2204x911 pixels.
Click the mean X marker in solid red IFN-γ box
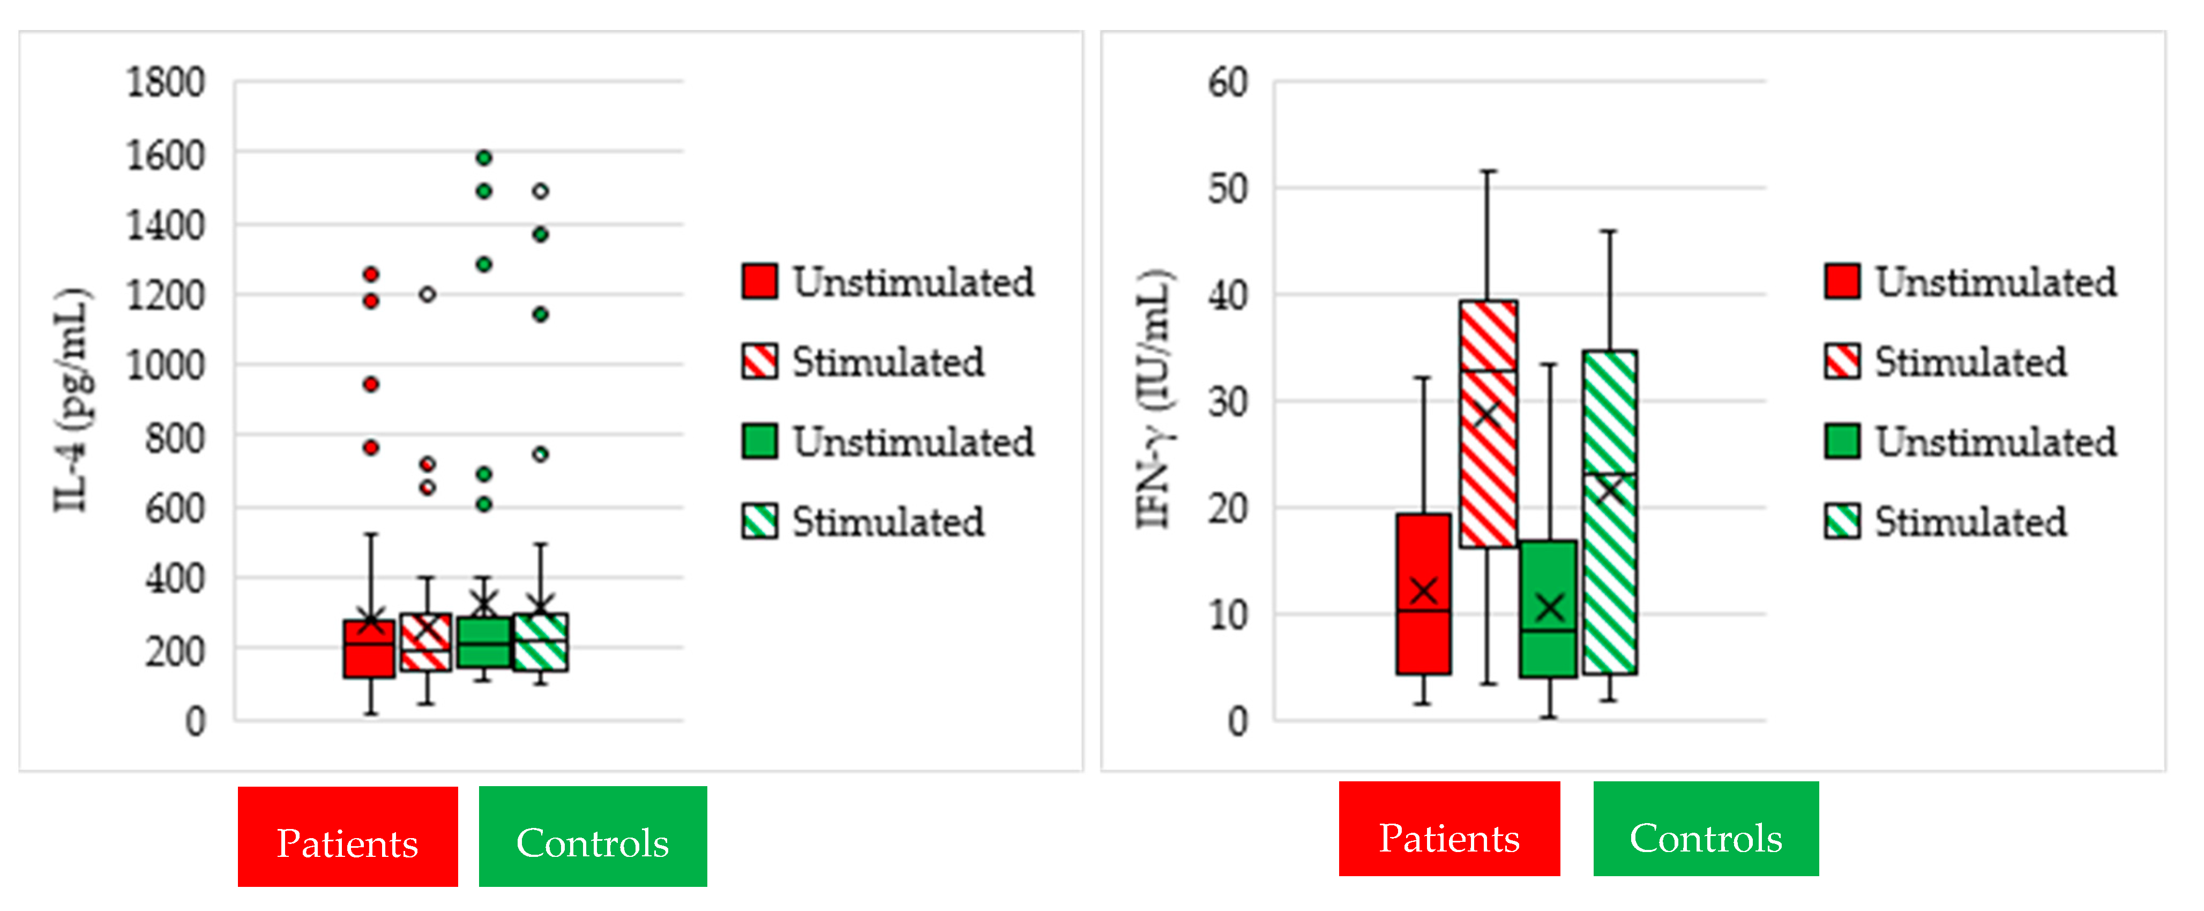click(x=1423, y=590)
